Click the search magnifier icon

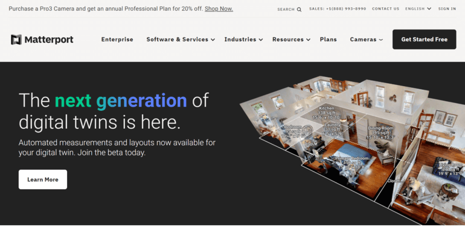coord(299,10)
